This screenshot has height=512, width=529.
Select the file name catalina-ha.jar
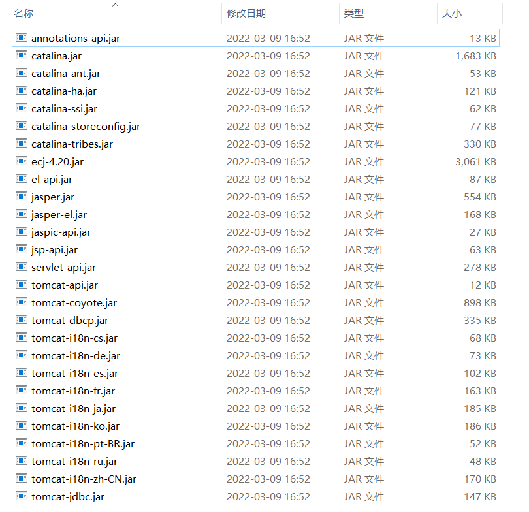point(64,91)
